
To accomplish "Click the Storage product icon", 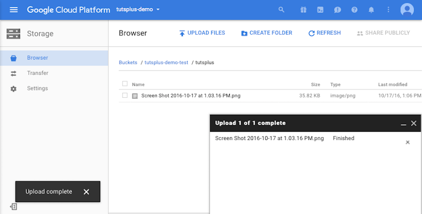I will point(13,34).
